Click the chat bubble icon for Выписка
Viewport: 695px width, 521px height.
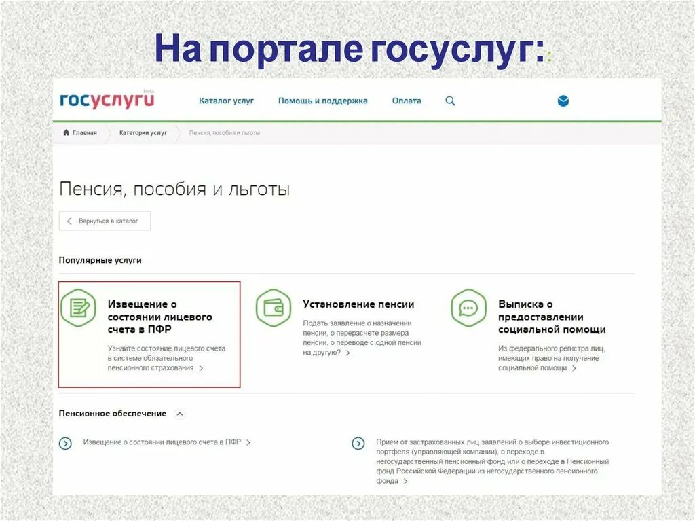click(468, 308)
